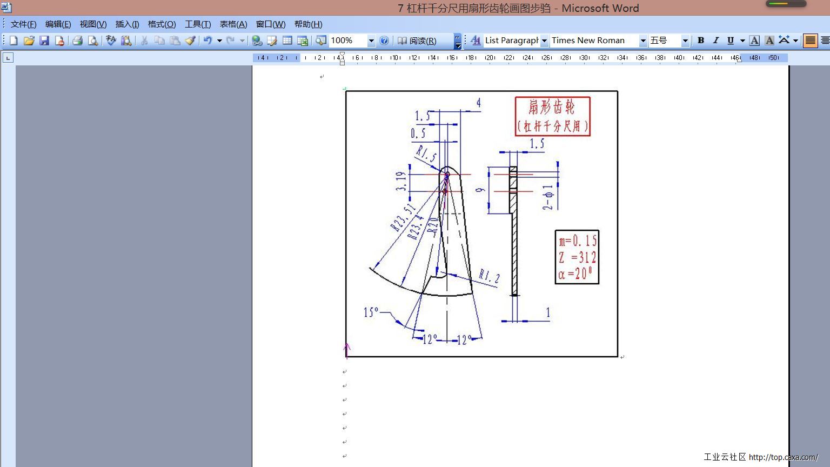Viewport: 830px width, 467px height.
Task: Insert an Excel worksheet
Action: tap(303, 41)
